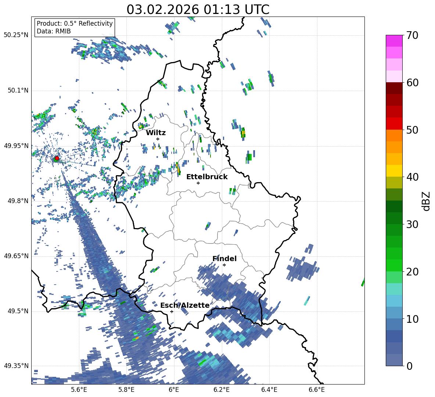Click the cross marker below Wiltz
This screenshot has height=397, width=435.
click(158, 139)
